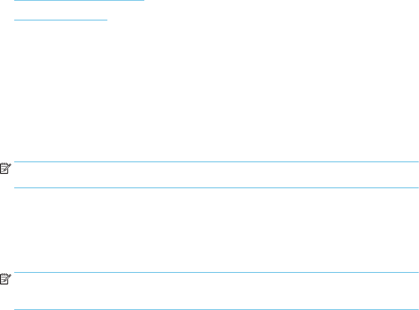Click the notepad page of the lower note icon

pyautogui.click(x=3, y=280)
